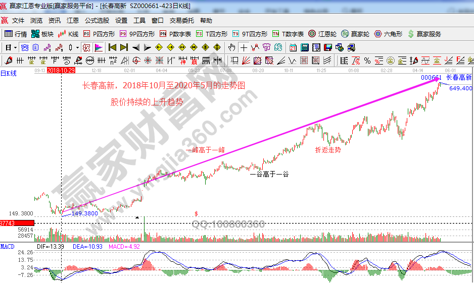474x283 pixels.
Task: Open the P数字表 tool
Action: click(x=175, y=34)
